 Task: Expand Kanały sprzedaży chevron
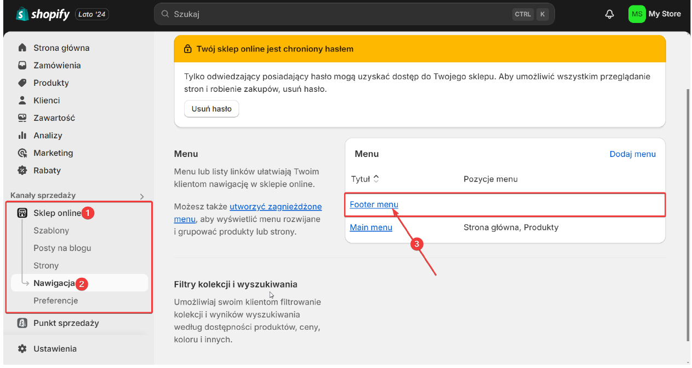coord(142,196)
